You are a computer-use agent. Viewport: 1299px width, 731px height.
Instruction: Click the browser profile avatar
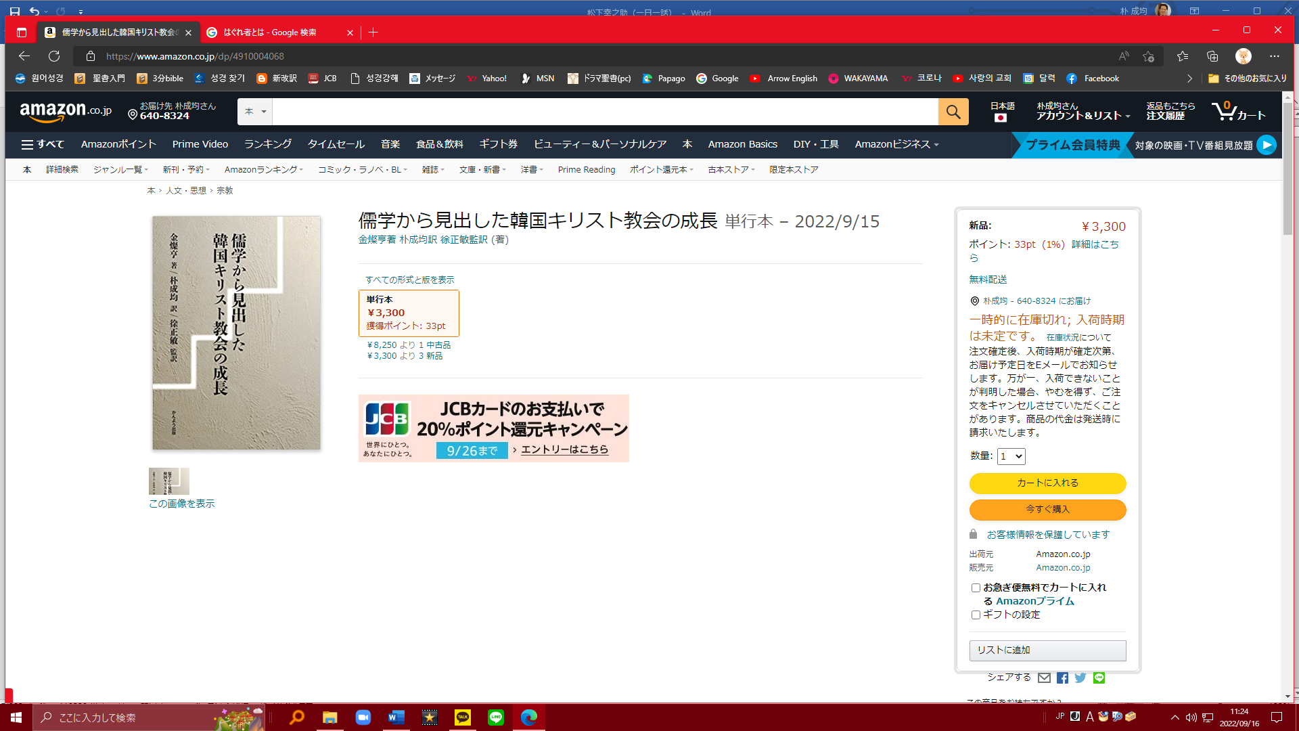pos(1244,56)
